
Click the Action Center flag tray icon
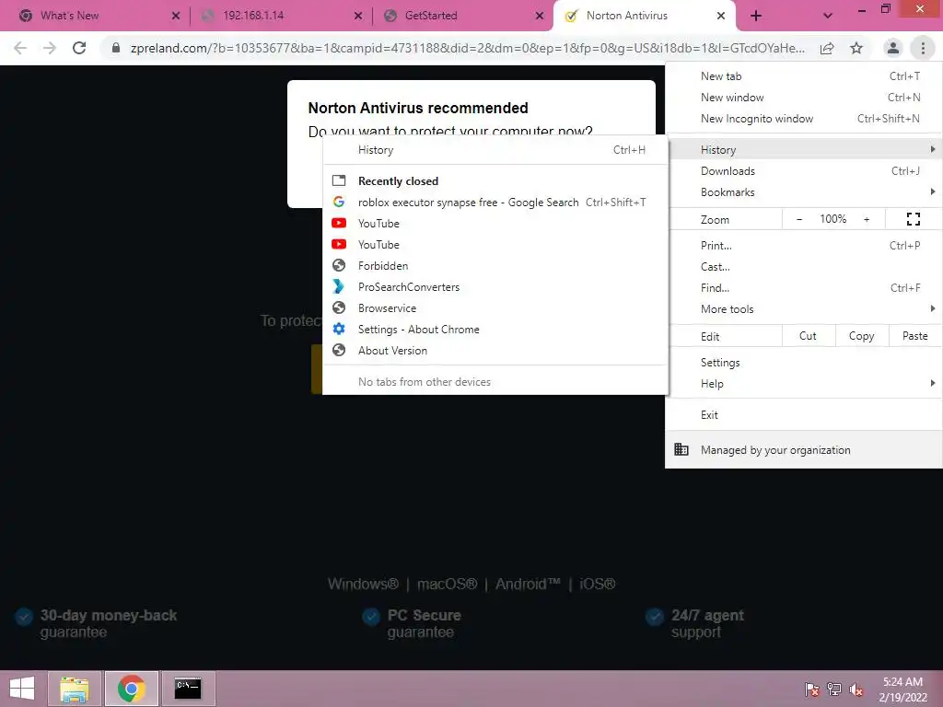tap(812, 689)
